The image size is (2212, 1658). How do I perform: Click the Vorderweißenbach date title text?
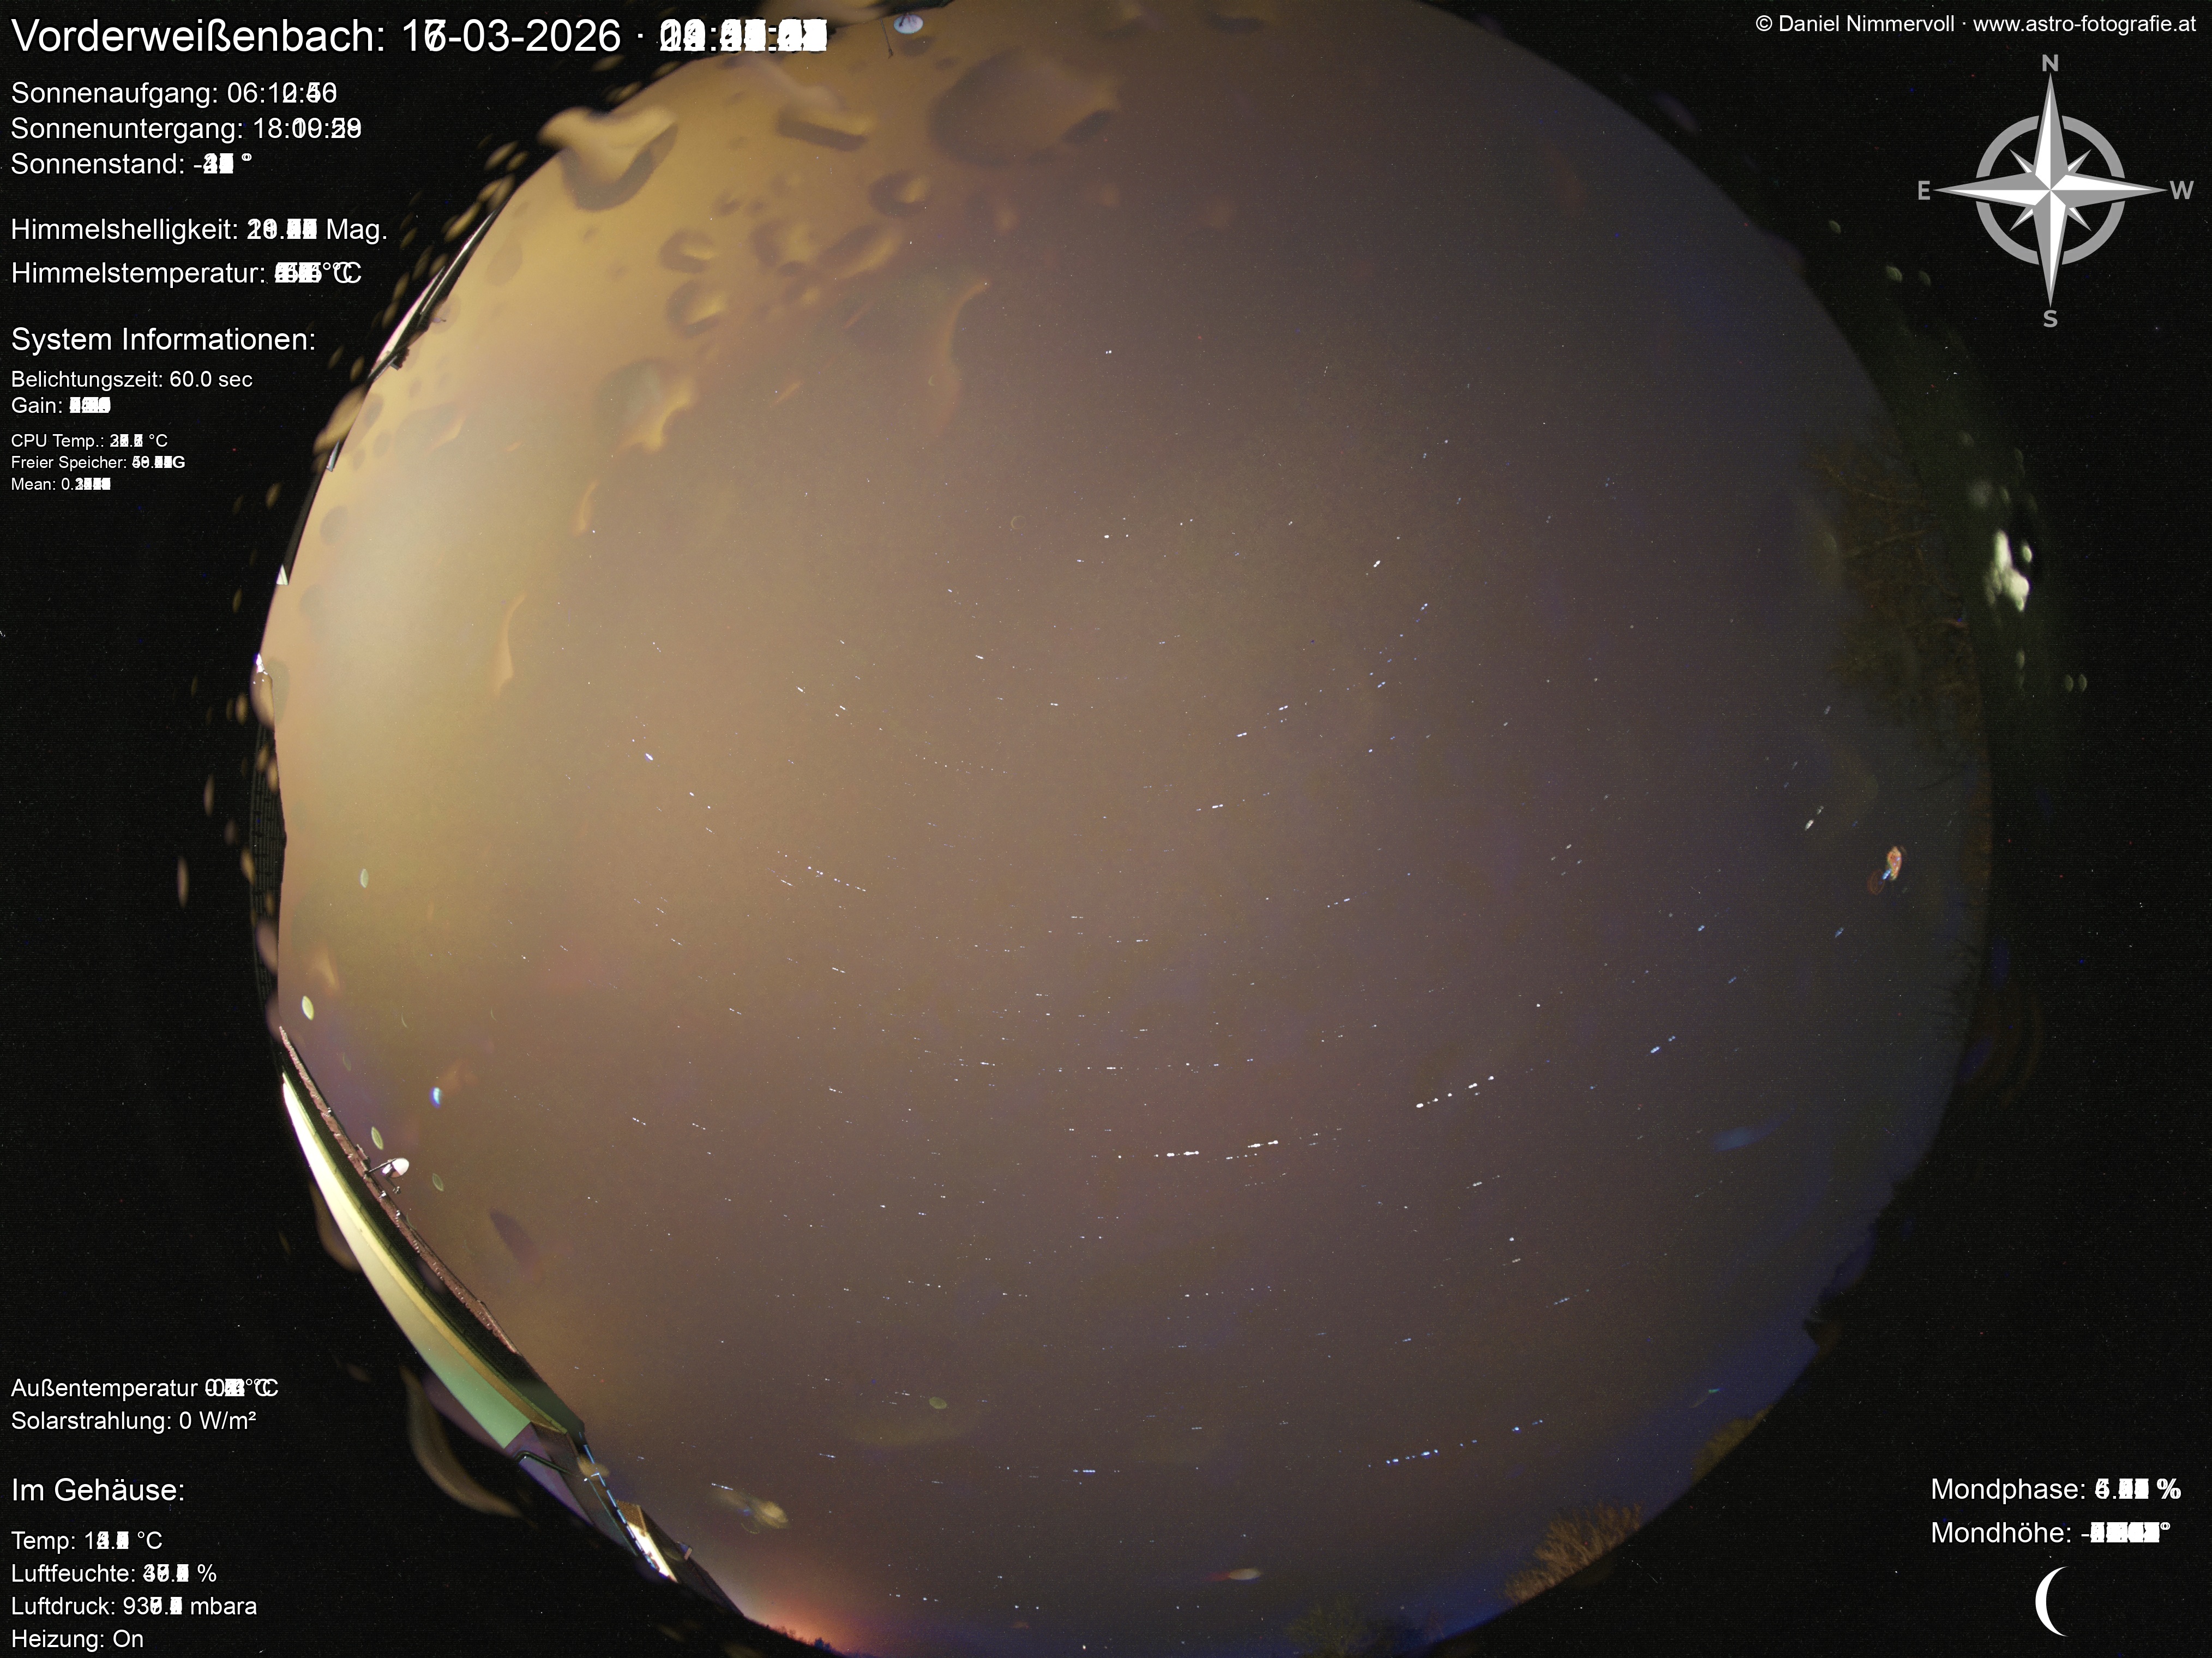point(418,37)
